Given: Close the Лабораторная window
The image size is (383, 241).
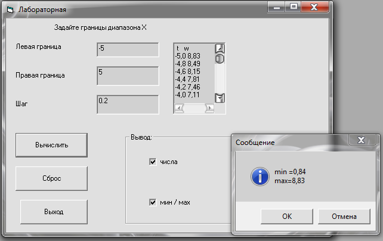Looking at the screenshot, I should click(314, 7).
